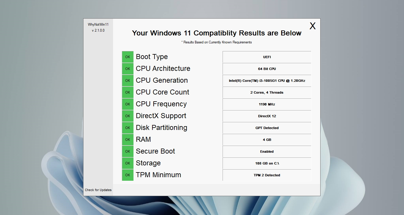
Task: Click the OK status icon for Secure Boot
Action: click(x=128, y=152)
